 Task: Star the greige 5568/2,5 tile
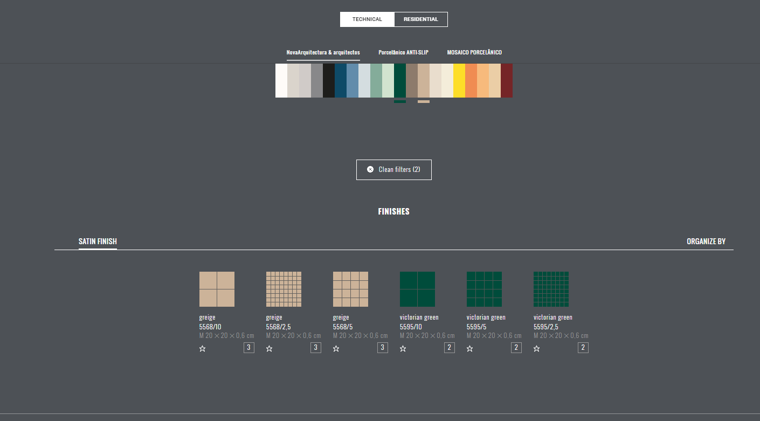[x=270, y=349]
